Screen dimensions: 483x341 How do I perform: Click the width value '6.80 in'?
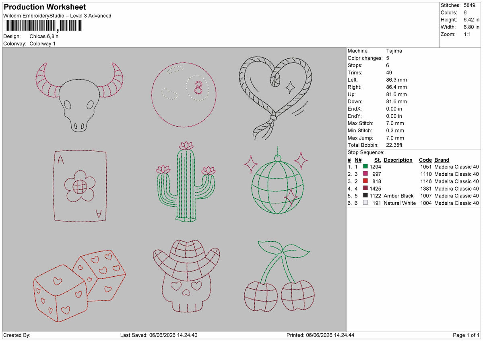tap(471, 27)
